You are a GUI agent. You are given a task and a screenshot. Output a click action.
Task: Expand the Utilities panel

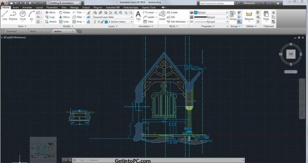[251, 26]
